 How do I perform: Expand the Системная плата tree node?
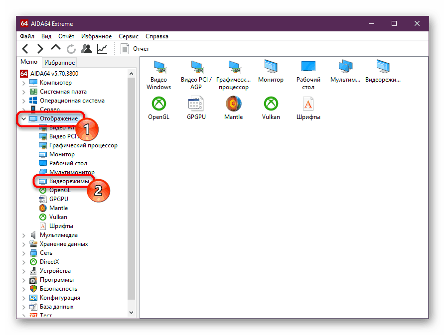point(24,92)
